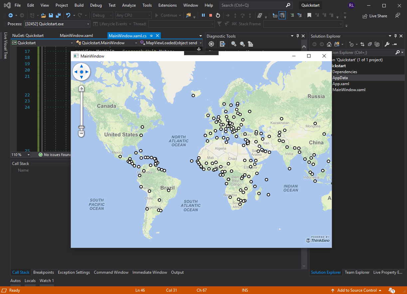Open Solution Explorer properties wrench icon

[387, 44]
